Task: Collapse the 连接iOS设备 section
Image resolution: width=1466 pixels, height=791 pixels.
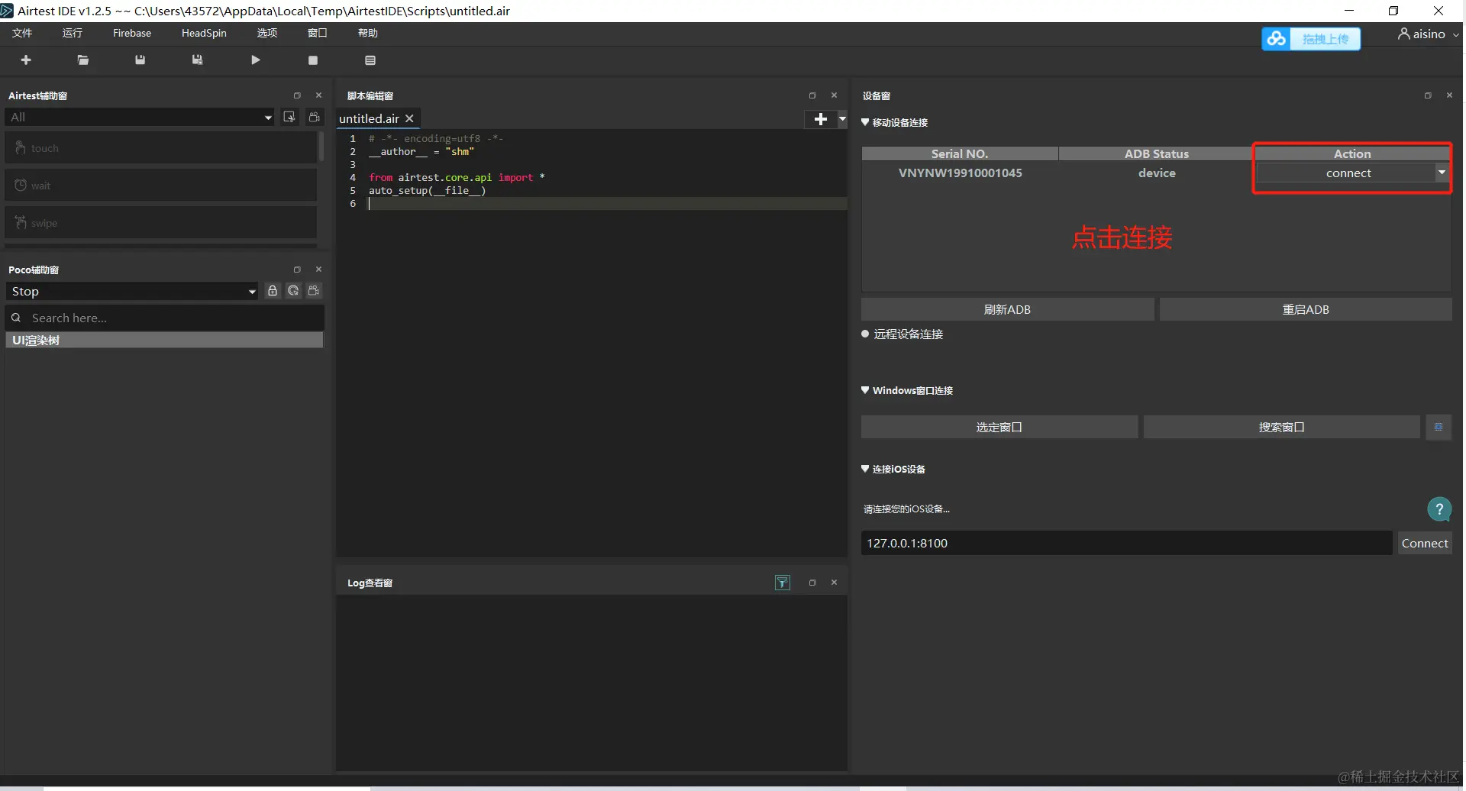Action: pos(865,469)
